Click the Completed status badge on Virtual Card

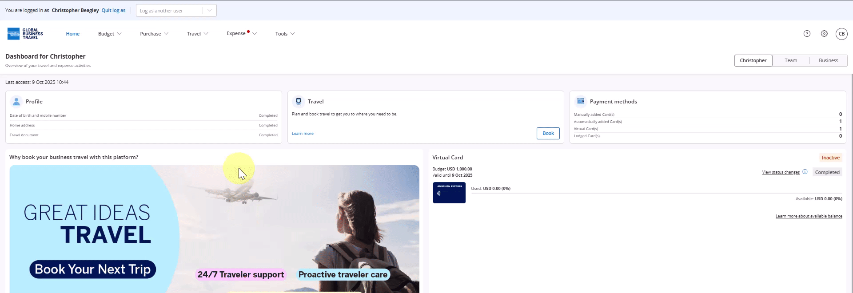[x=827, y=172]
